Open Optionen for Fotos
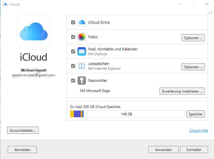214x159 pixels. click(193, 38)
